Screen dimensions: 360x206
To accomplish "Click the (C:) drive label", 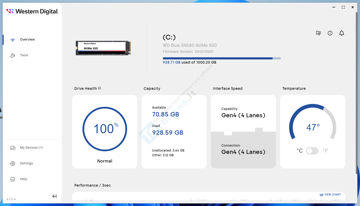I will tap(169, 37).
